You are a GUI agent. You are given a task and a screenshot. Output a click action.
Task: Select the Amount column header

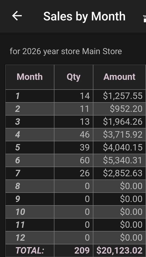click(x=119, y=77)
